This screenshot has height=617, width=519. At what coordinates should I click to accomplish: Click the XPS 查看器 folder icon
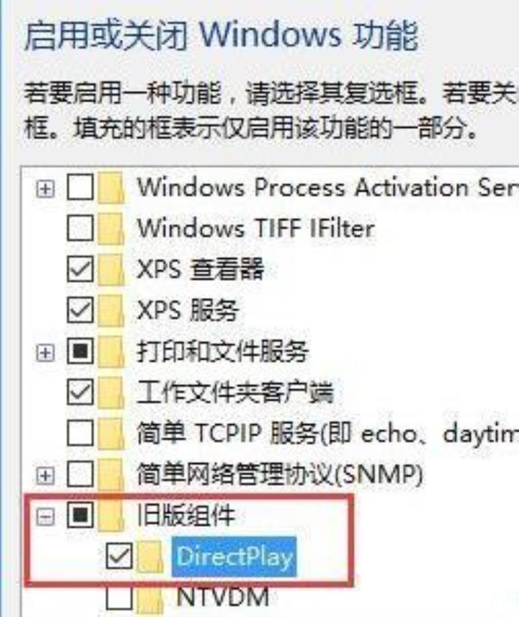[x=112, y=269]
